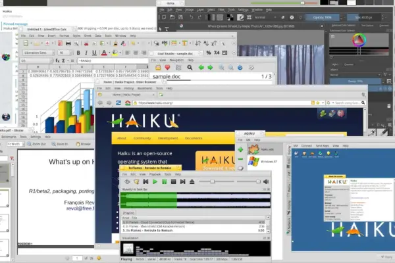Open Bookmarks menu in Otter Browser
Image resolution: width=395 pixels, height=263 pixels.
(145, 88)
